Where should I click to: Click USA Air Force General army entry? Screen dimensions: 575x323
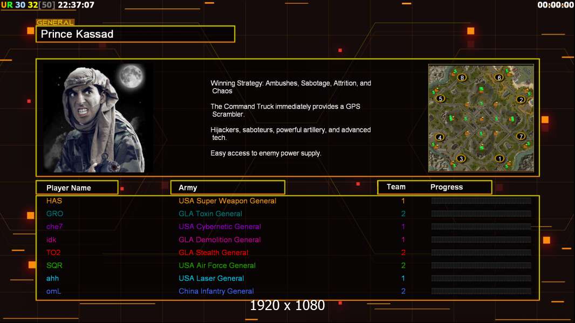pos(217,265)
